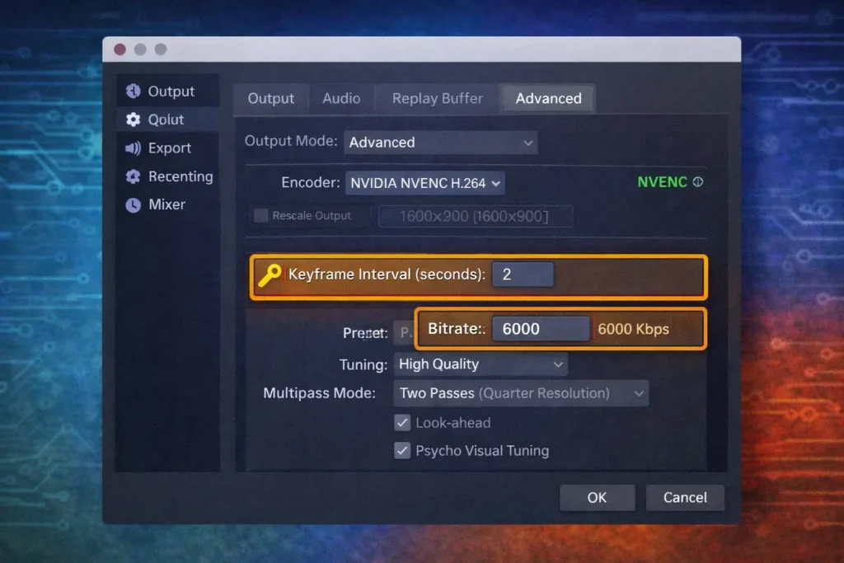844x563 pixels.
Task: Switch to the Audio tab
Action: 341,98
